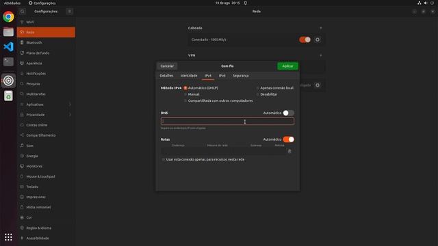Image resolution: width=438 pixels, height=246 pixels.
Task: Open Bluetooth settings in sidebar
Action: (x=46, y=42)
